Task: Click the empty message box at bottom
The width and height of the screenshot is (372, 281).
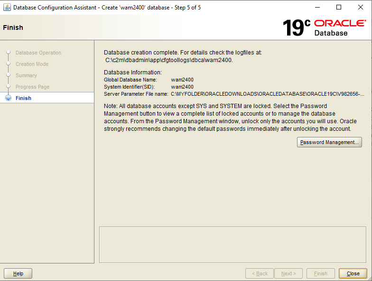Action: [x=232, y=245]
